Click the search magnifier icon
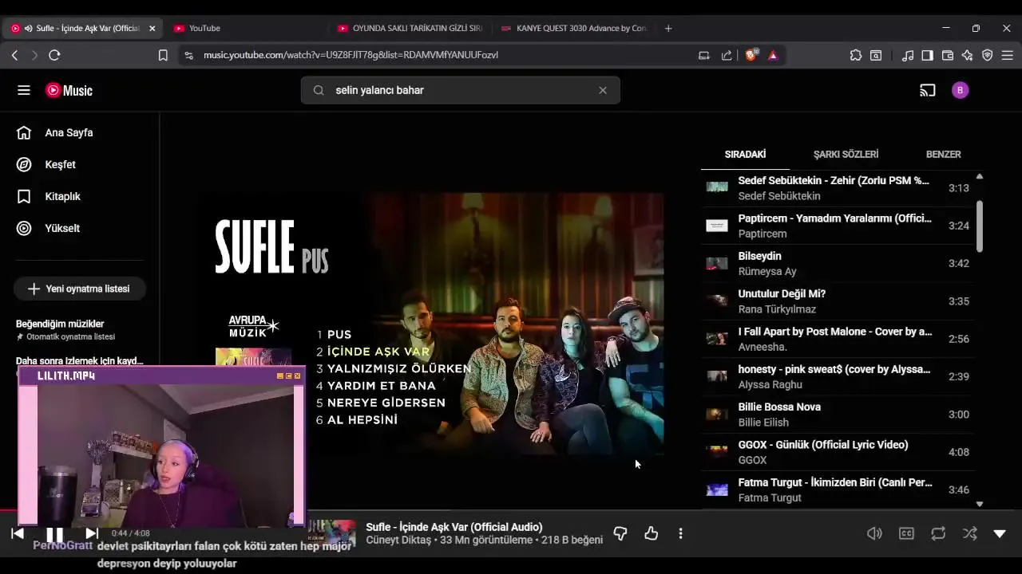This screenshot has height=574, width=1022. click(x=319, y=90)
